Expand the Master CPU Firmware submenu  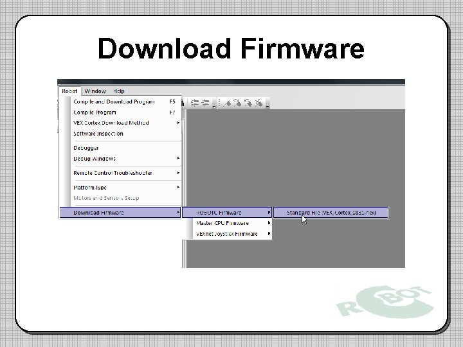(x=227, y=223)
